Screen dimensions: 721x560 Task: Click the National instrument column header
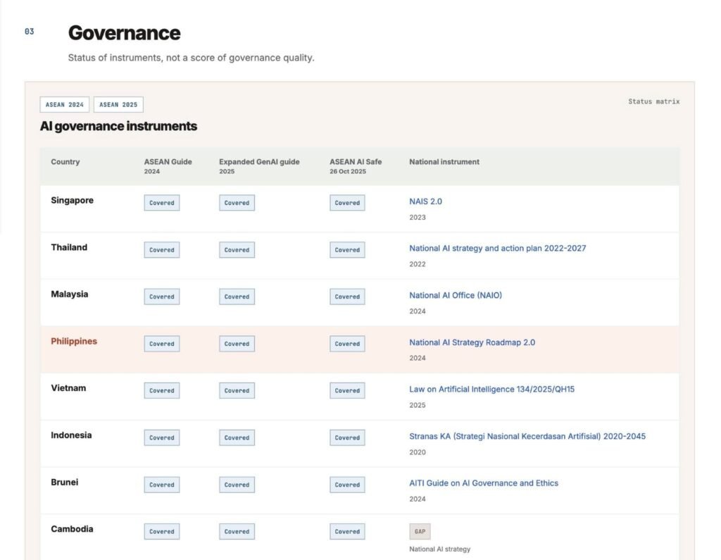(444, 162)
